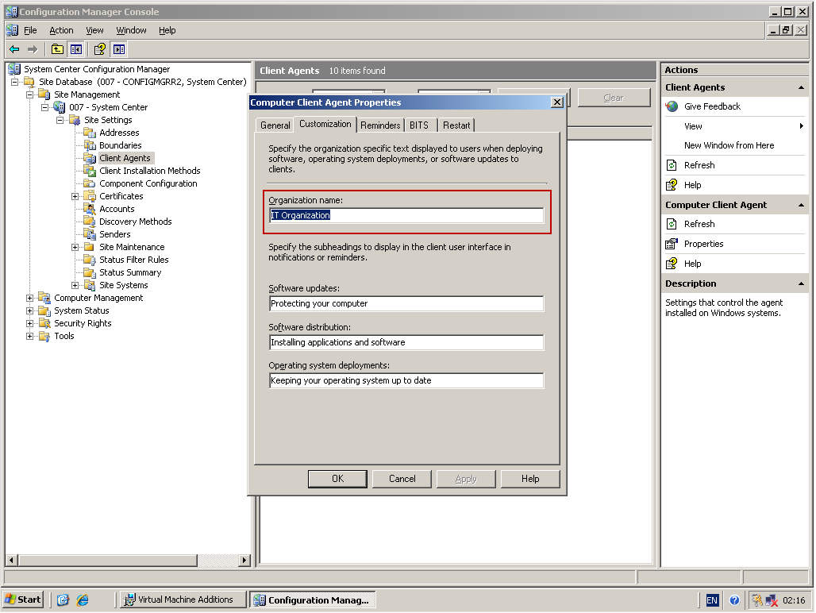Open the Action menu
This screenshot has height=613, width=816.
click(x=61, y=30)
